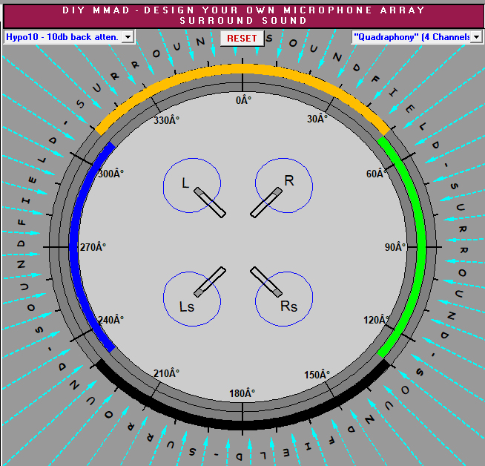Click the 270° angle label
Screen dimensions: 485x466
pos(93,247)
